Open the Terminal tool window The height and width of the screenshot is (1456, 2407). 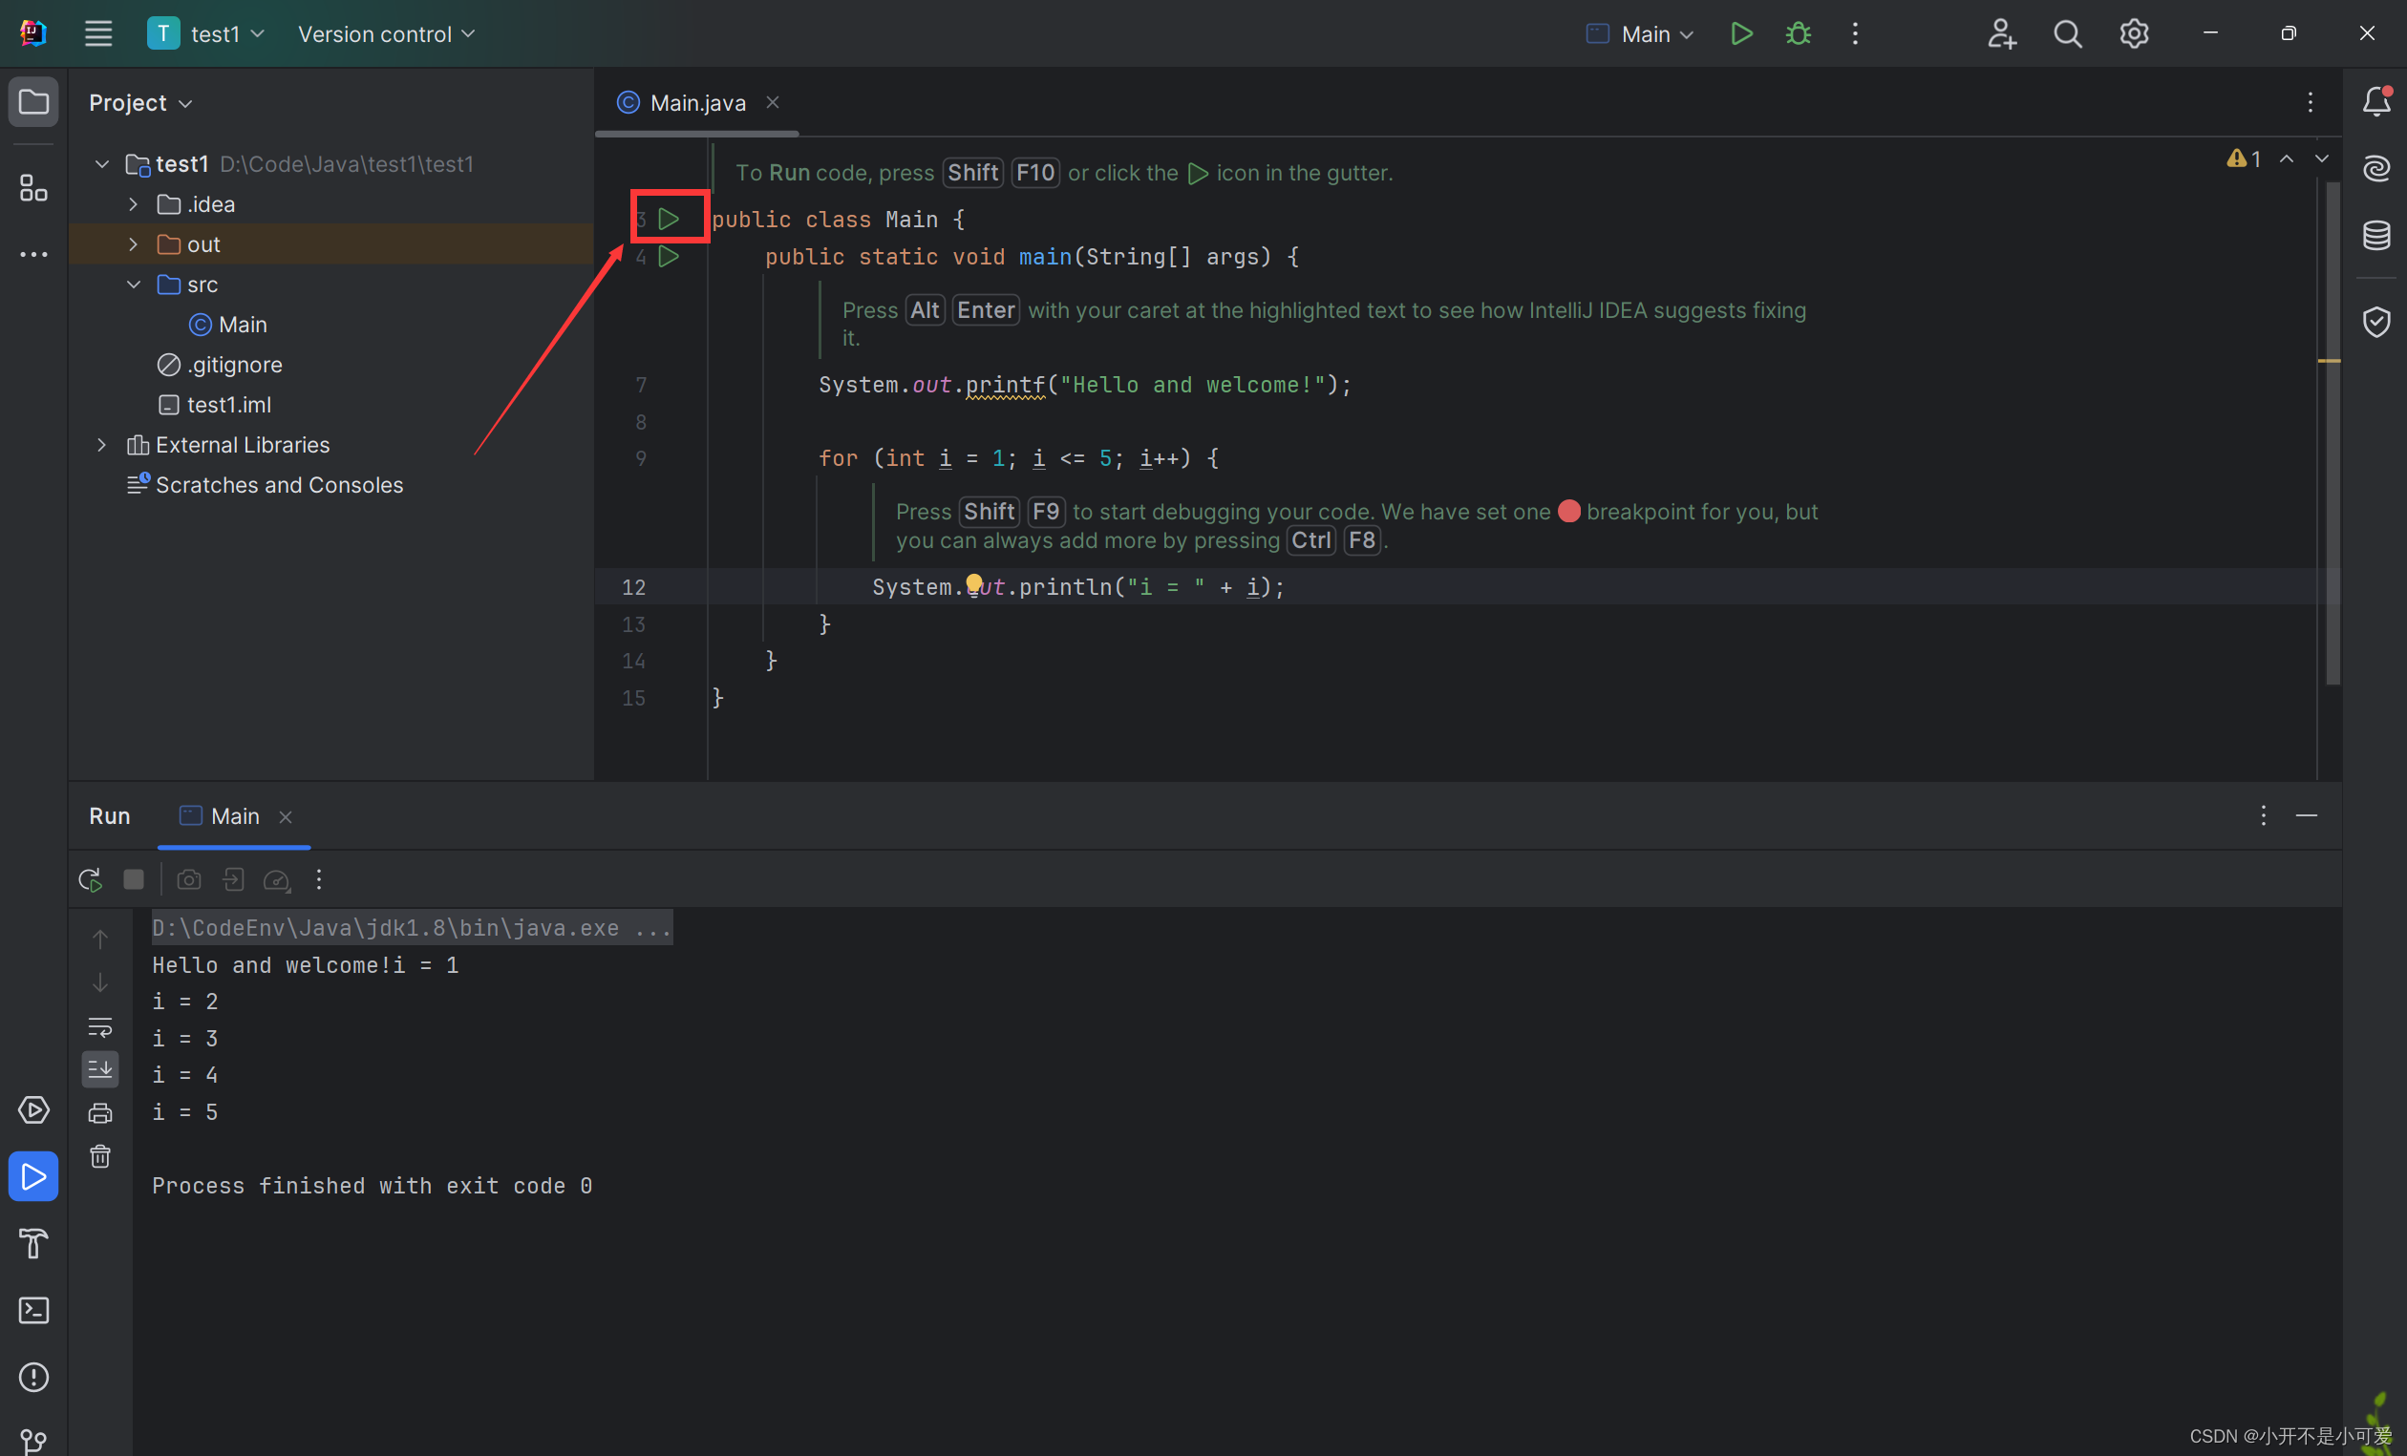pyautogui.click(x=34, y=1311)
